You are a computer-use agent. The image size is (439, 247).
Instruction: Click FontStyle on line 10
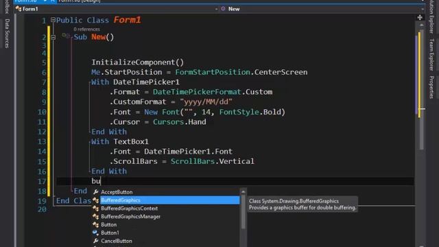click(x=239, y=112)
